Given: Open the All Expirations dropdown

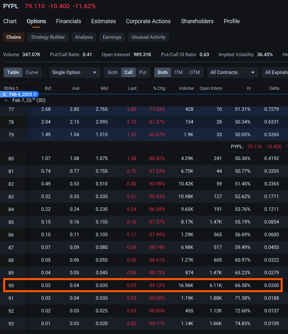Looking at the screenshot, I should click(275, 72).
